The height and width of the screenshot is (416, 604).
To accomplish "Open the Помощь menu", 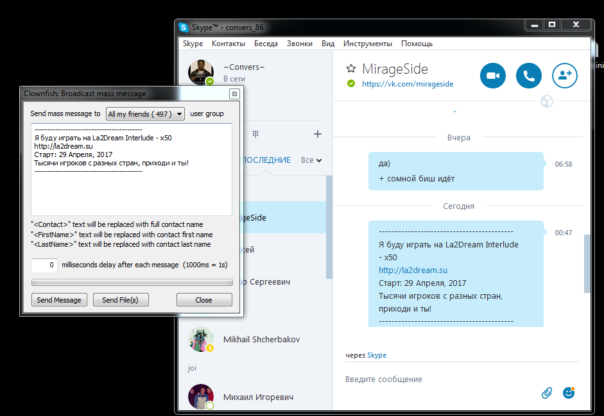I will (417, 44).
